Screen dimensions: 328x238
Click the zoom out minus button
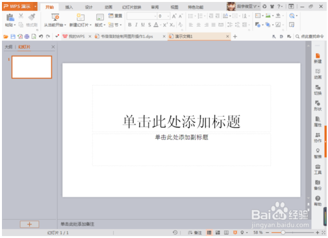pyautogui.click(x=268, y=233)
